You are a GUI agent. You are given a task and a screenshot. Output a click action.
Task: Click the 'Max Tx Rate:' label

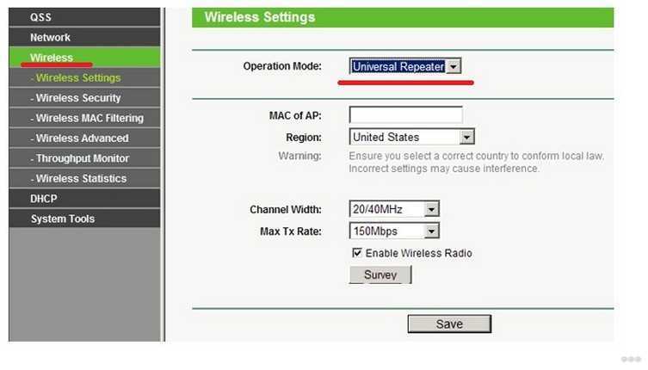pyautogui.click(x=291, y=231)
